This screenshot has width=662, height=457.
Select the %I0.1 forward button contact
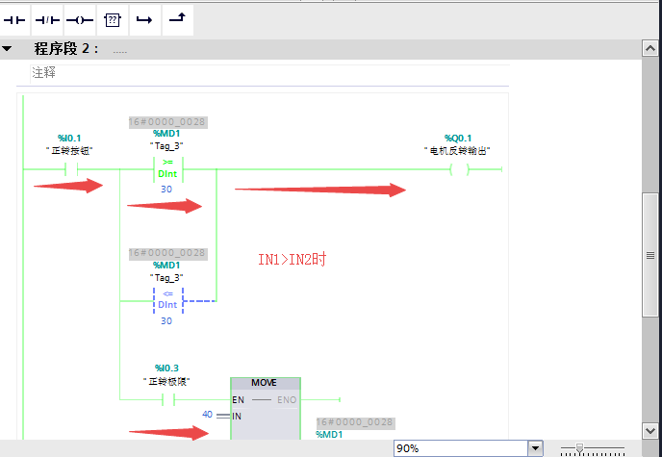[69, 169]
